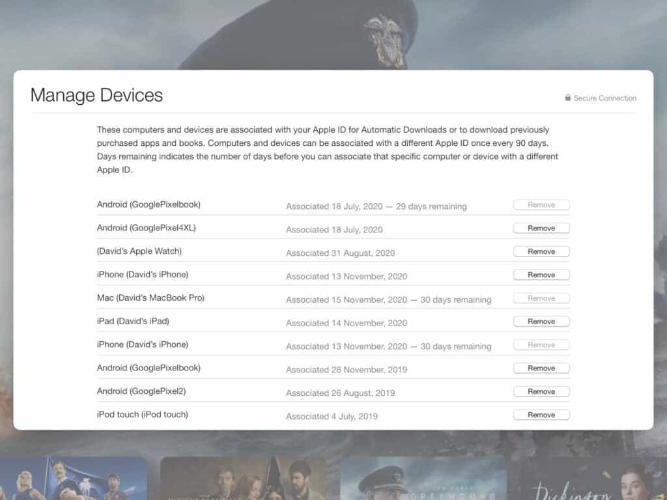
Task: Remove the iPhone without days remaining shown
Action: pyautogui.click(x=541, y=275)
